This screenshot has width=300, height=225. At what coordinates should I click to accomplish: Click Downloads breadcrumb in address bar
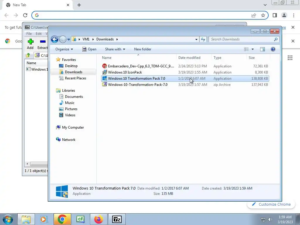pyautogui.click(x=105, y=39)
